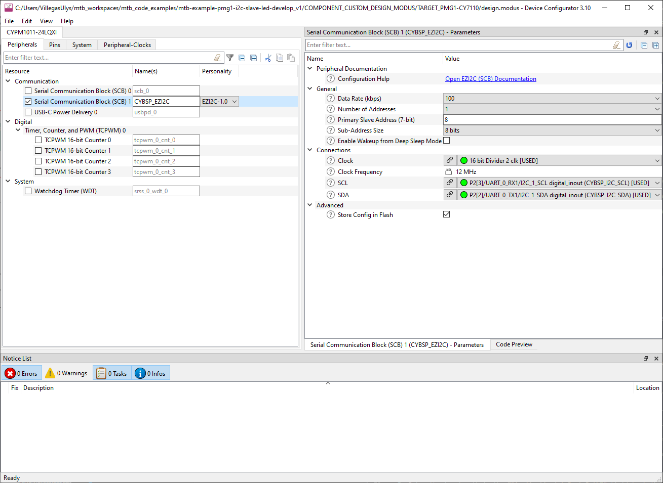
Task: Click the link icon beside SDA connection
Action: [x=450, y=194]
